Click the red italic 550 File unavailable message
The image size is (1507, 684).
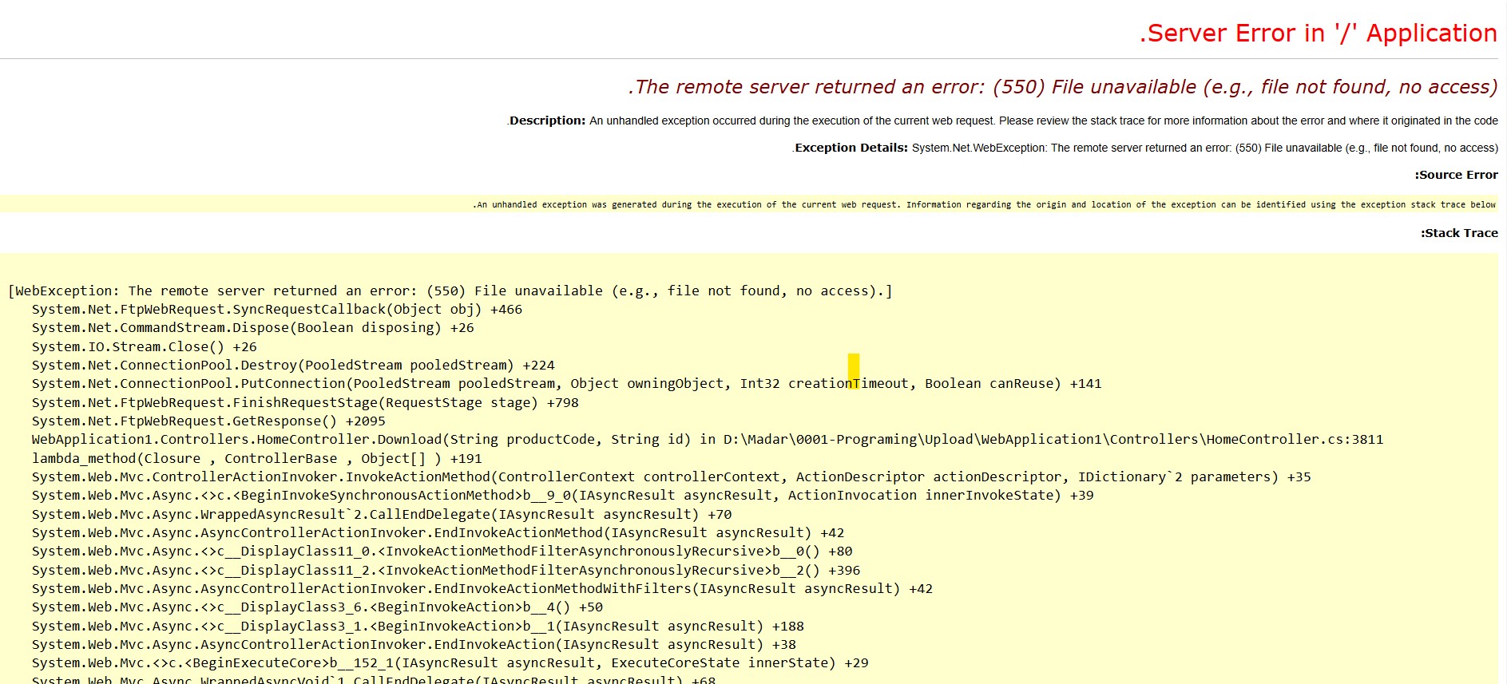pos(1062,87)
